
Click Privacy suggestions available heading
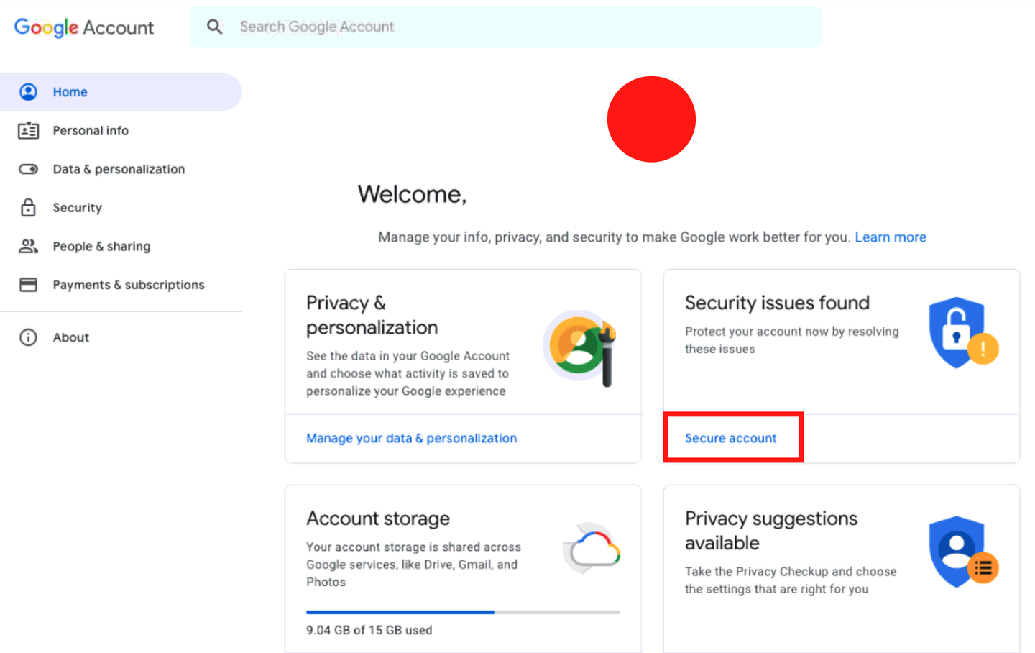(x=771, y=531)
